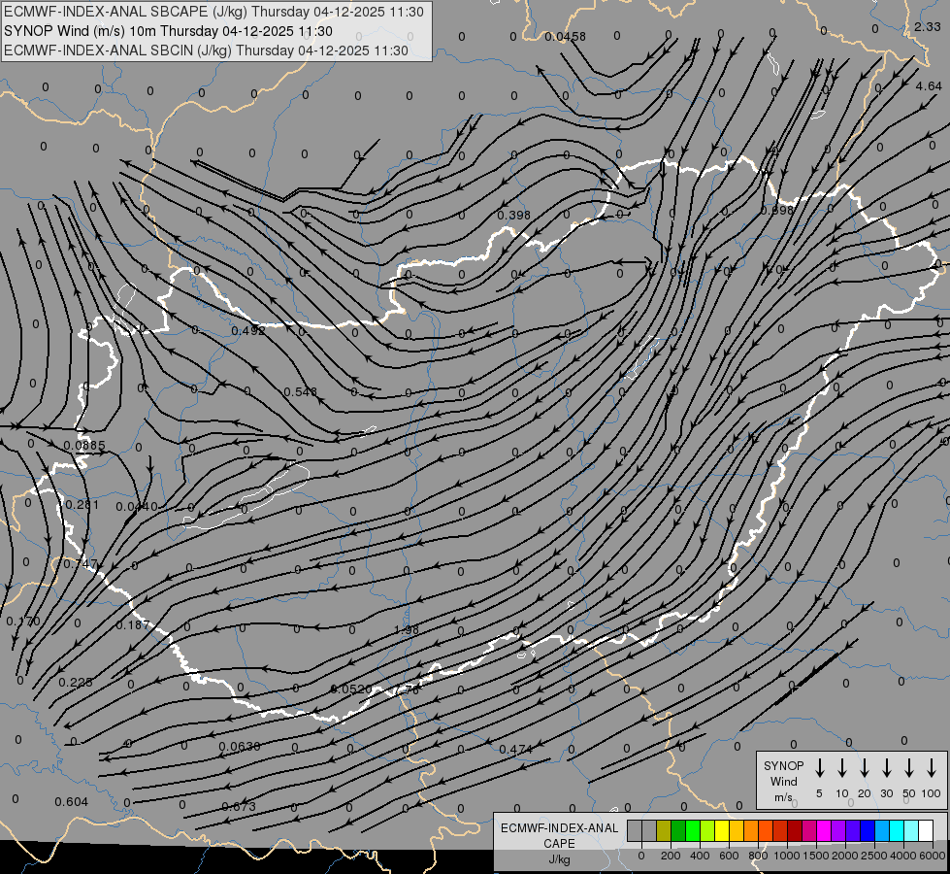Click the 0.225 value on the map

[75, 683]
